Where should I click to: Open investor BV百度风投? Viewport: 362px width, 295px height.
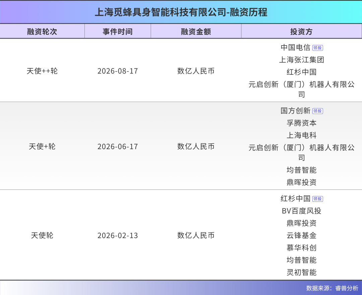pos(301,211)
